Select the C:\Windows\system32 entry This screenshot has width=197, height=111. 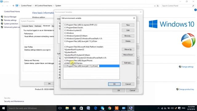pyautogui.click(x=91, y=30)
